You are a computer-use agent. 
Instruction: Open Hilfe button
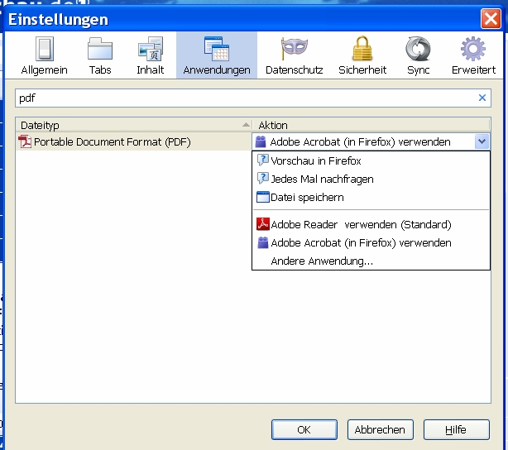456,429
